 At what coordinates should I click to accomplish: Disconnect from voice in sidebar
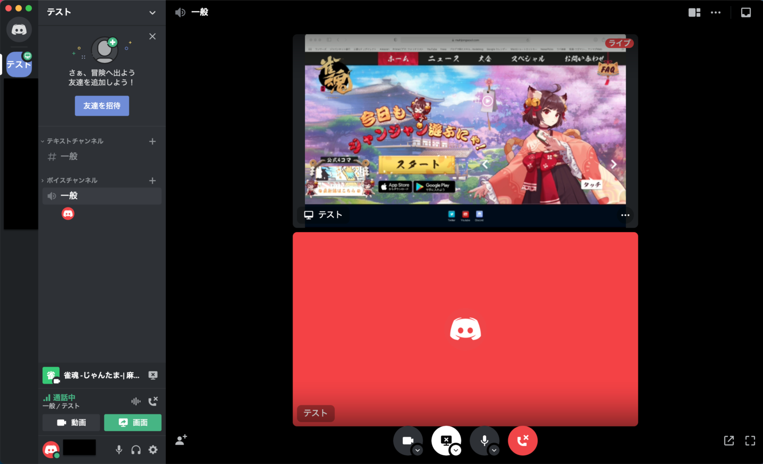(153, 401)
